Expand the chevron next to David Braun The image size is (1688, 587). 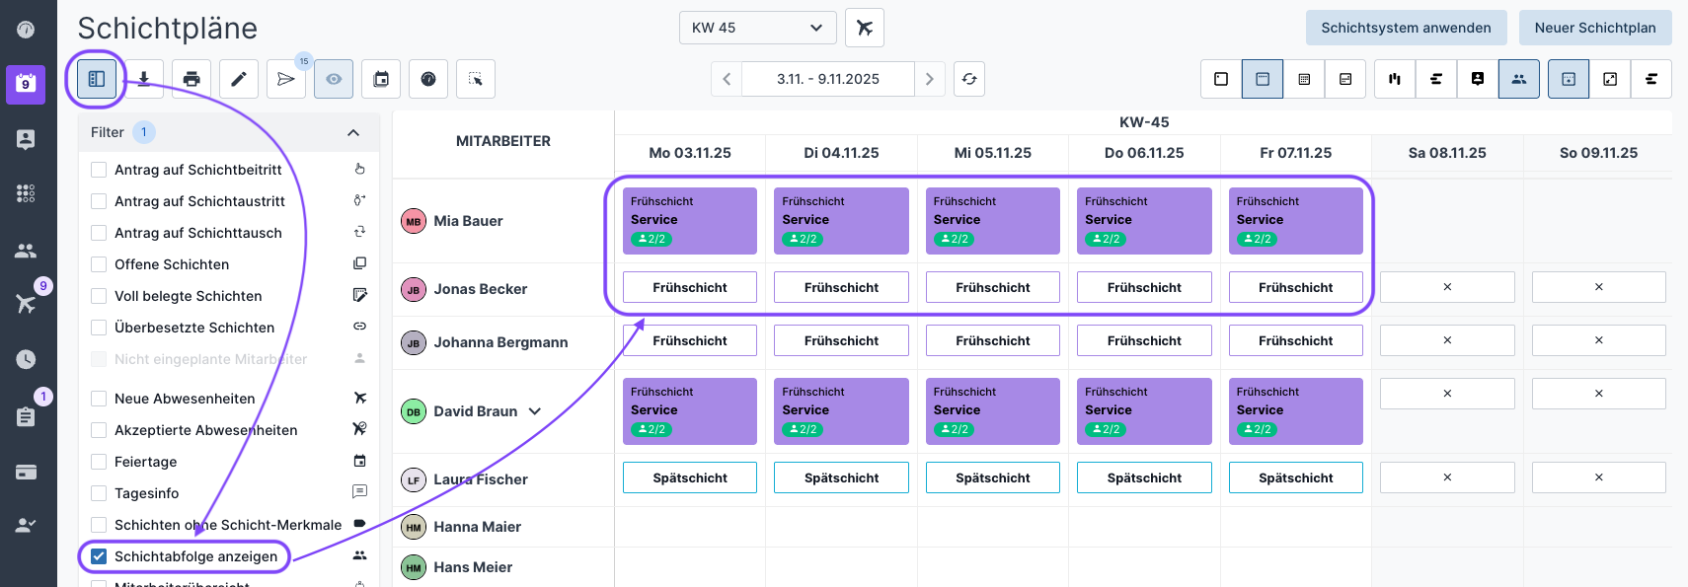pos(535,411)
